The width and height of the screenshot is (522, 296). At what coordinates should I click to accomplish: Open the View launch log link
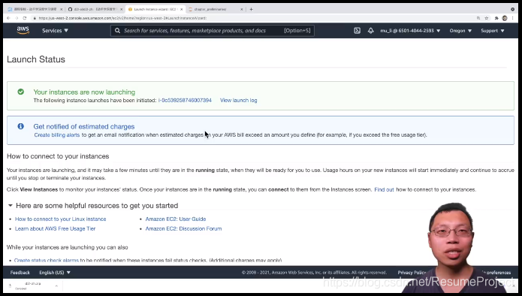(238, 100)
